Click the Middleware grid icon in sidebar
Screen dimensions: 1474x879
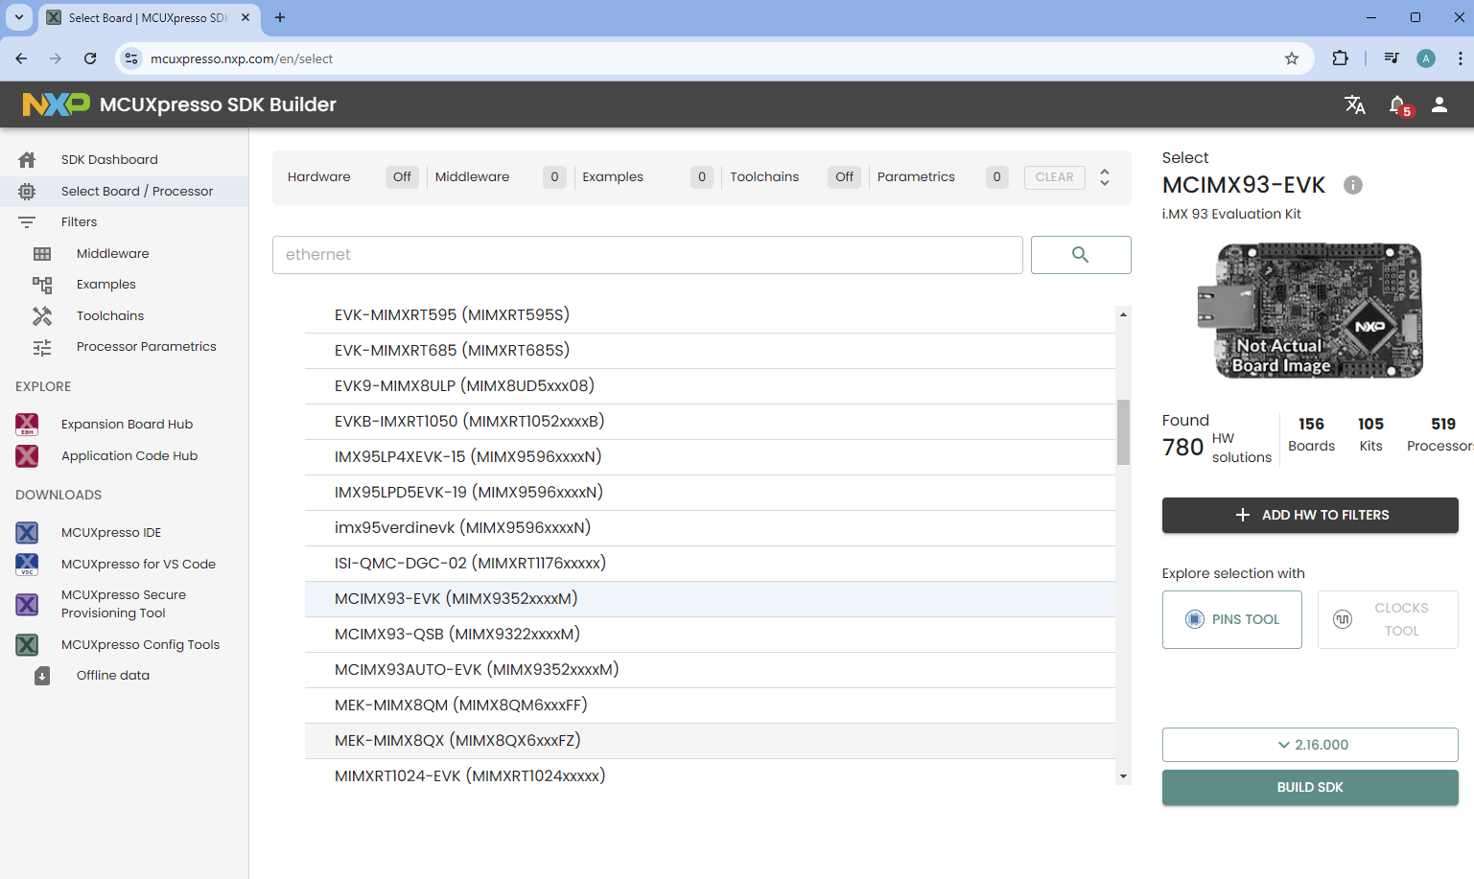click(42, 253)
